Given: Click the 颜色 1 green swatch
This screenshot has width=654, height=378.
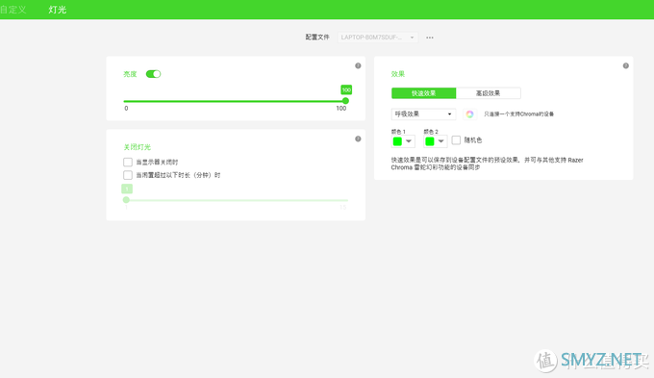Looking at the screenshot, I should 397,141.
